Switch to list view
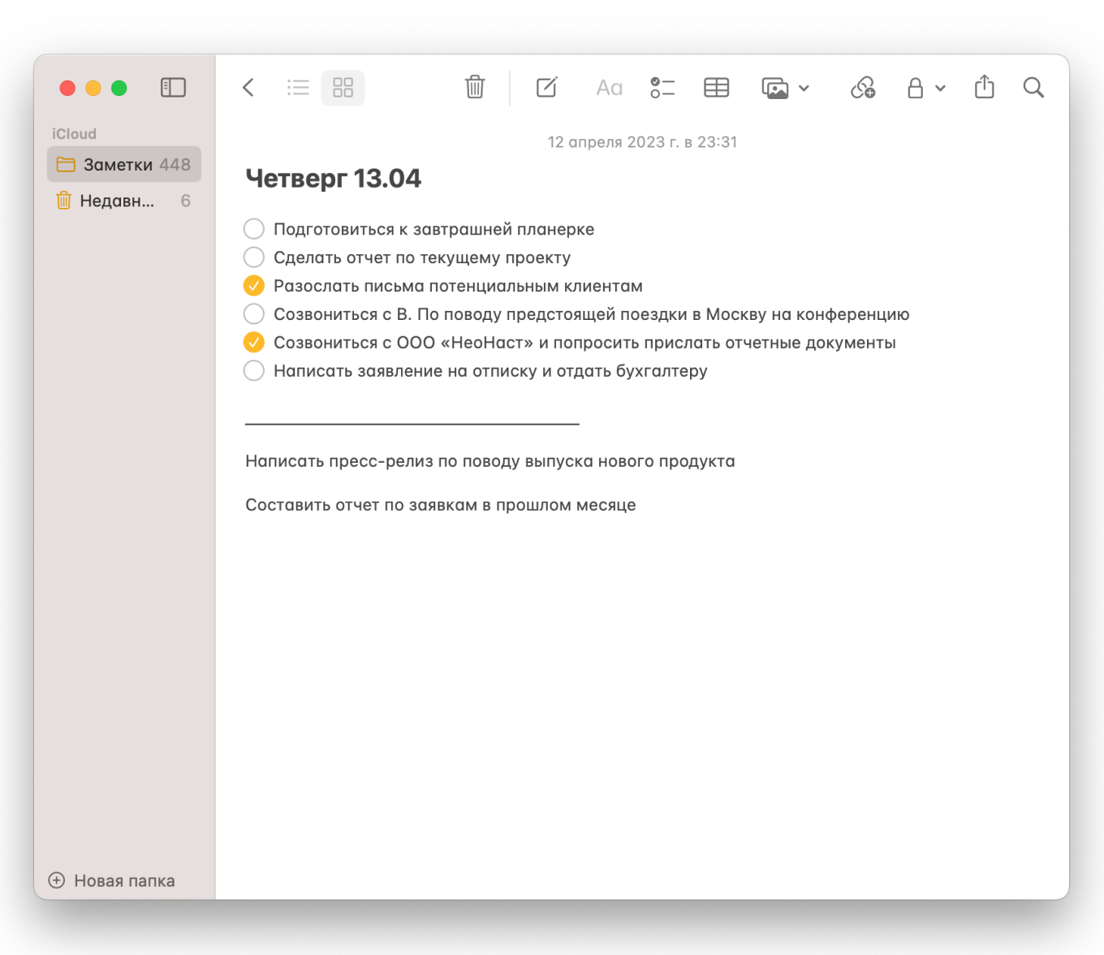 (298, 88)
